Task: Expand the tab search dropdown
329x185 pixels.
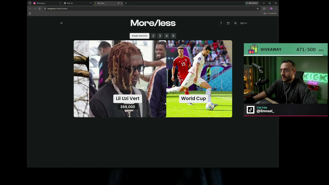Action: [x=30, y=3]
